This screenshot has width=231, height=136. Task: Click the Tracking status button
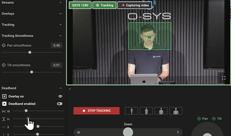[104, 5]
